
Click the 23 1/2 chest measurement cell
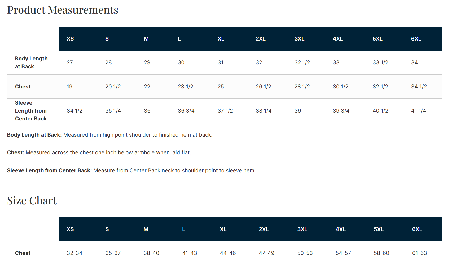coord(185,87)
